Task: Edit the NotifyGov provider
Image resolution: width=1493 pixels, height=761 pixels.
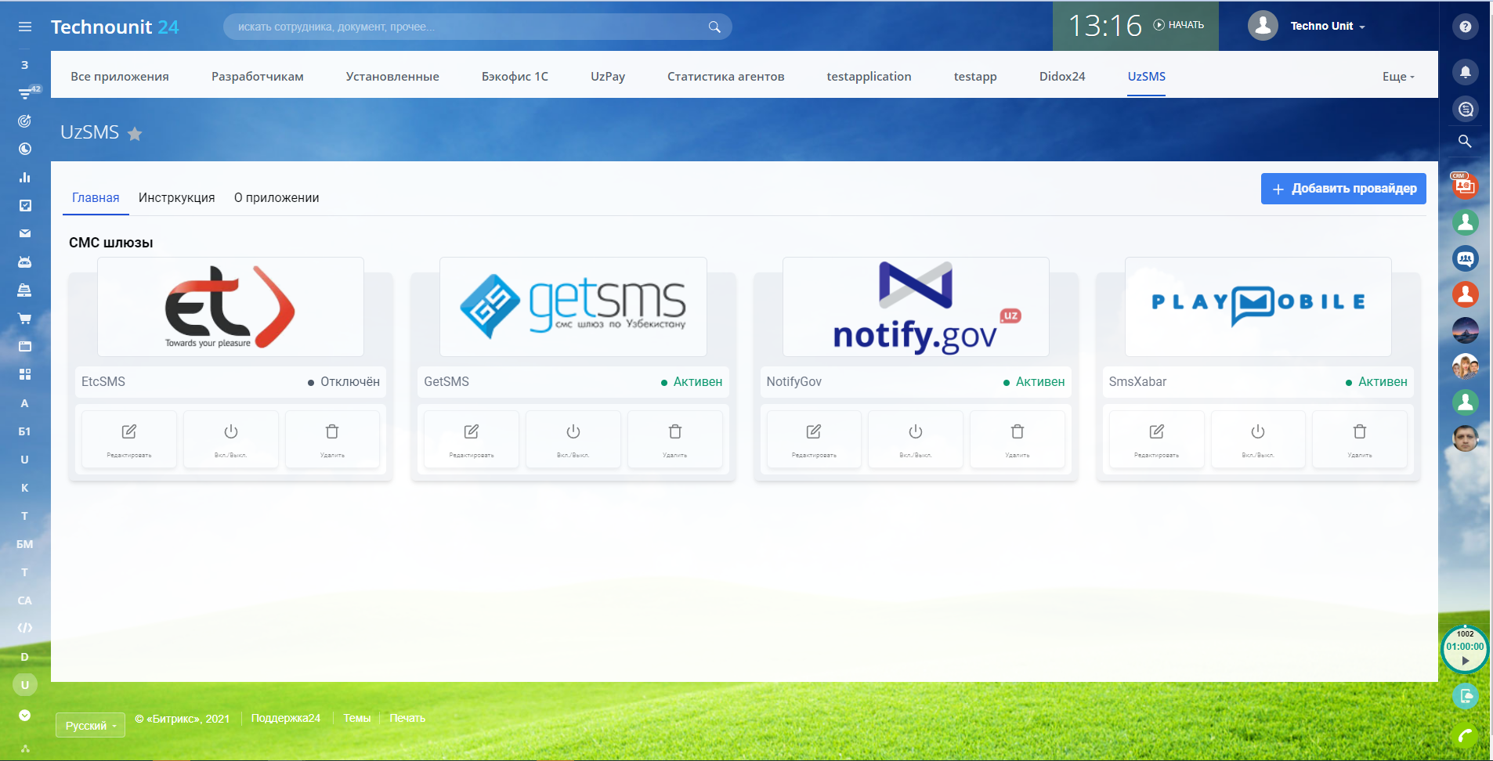Action: coord(814,439)
